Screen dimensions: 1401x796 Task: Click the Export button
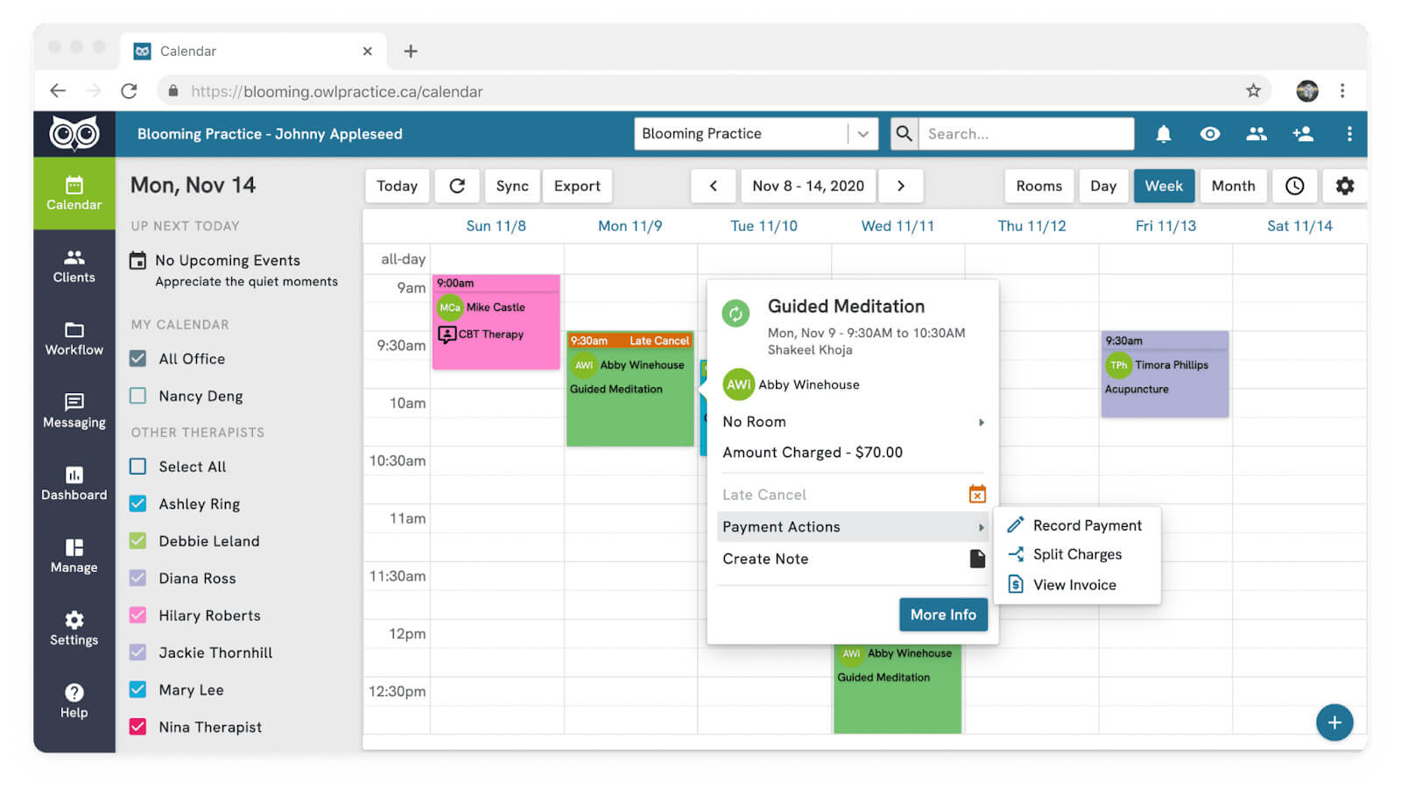point(577,186)
